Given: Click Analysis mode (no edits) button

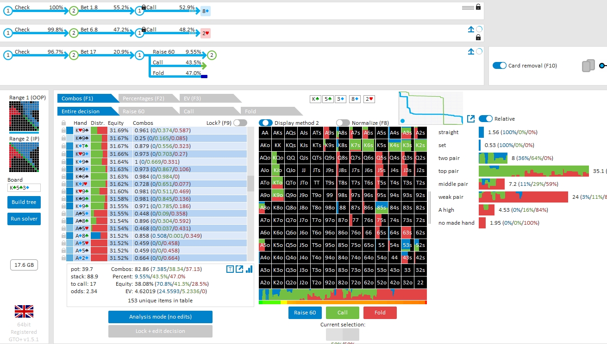Looking at the screenshot, I should [160, 317].
